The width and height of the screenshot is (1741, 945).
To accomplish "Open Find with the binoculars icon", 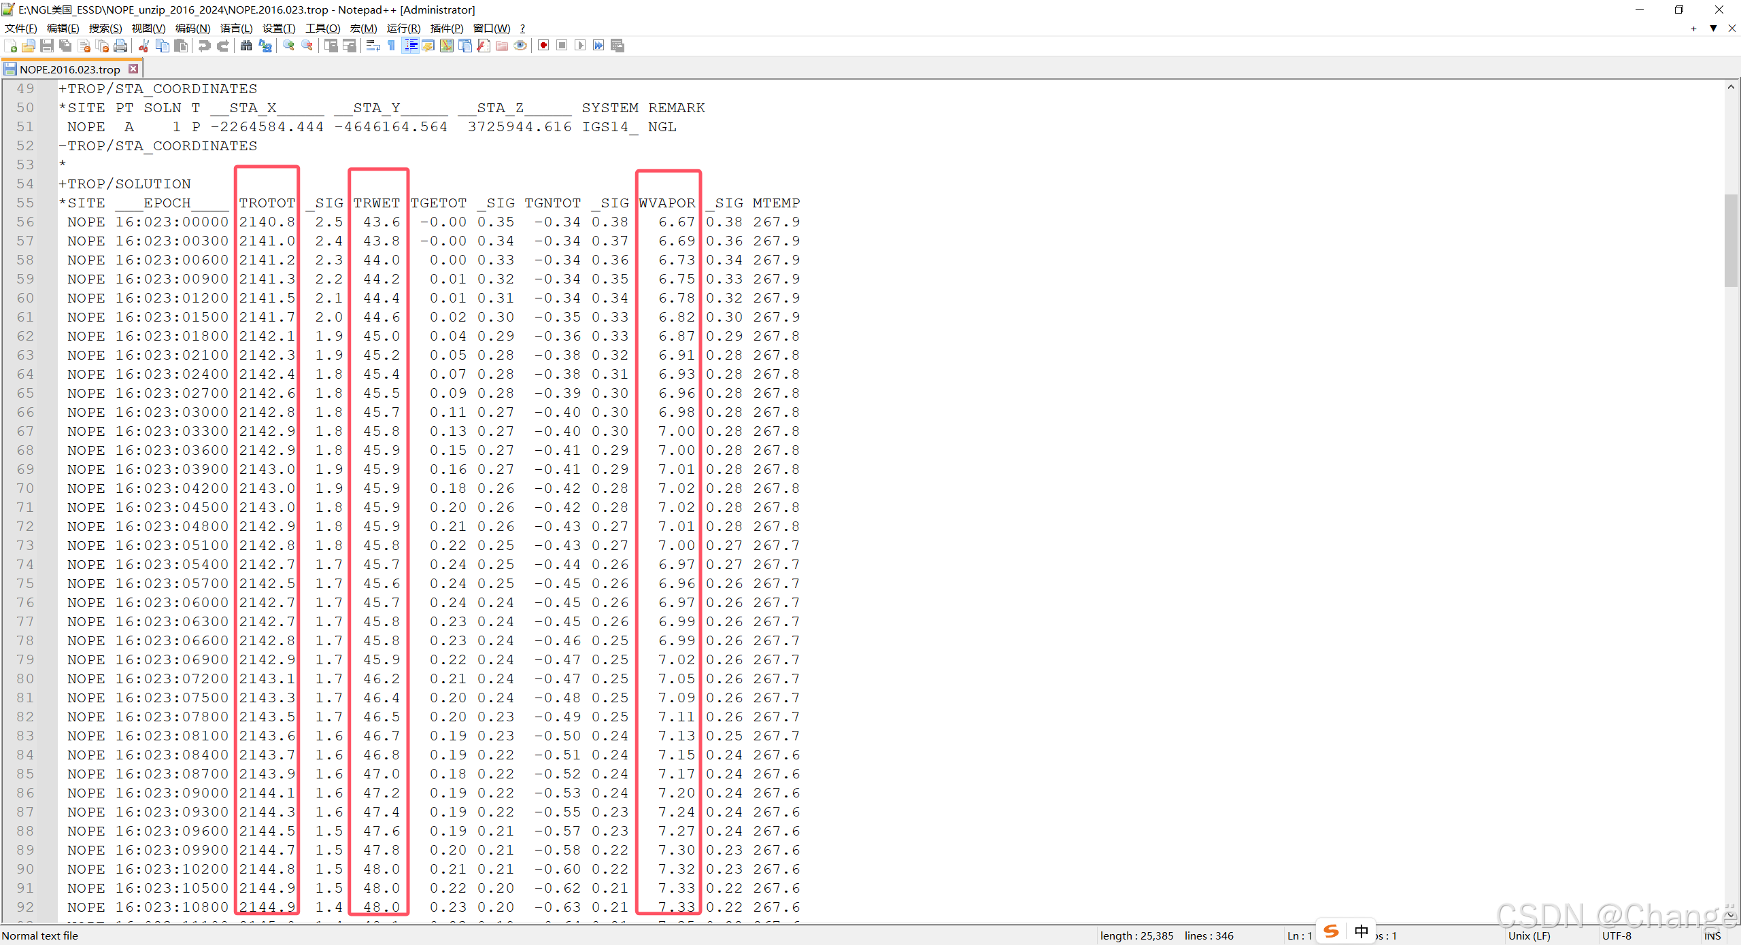I will pyautogui.click(x=246, y=46).
